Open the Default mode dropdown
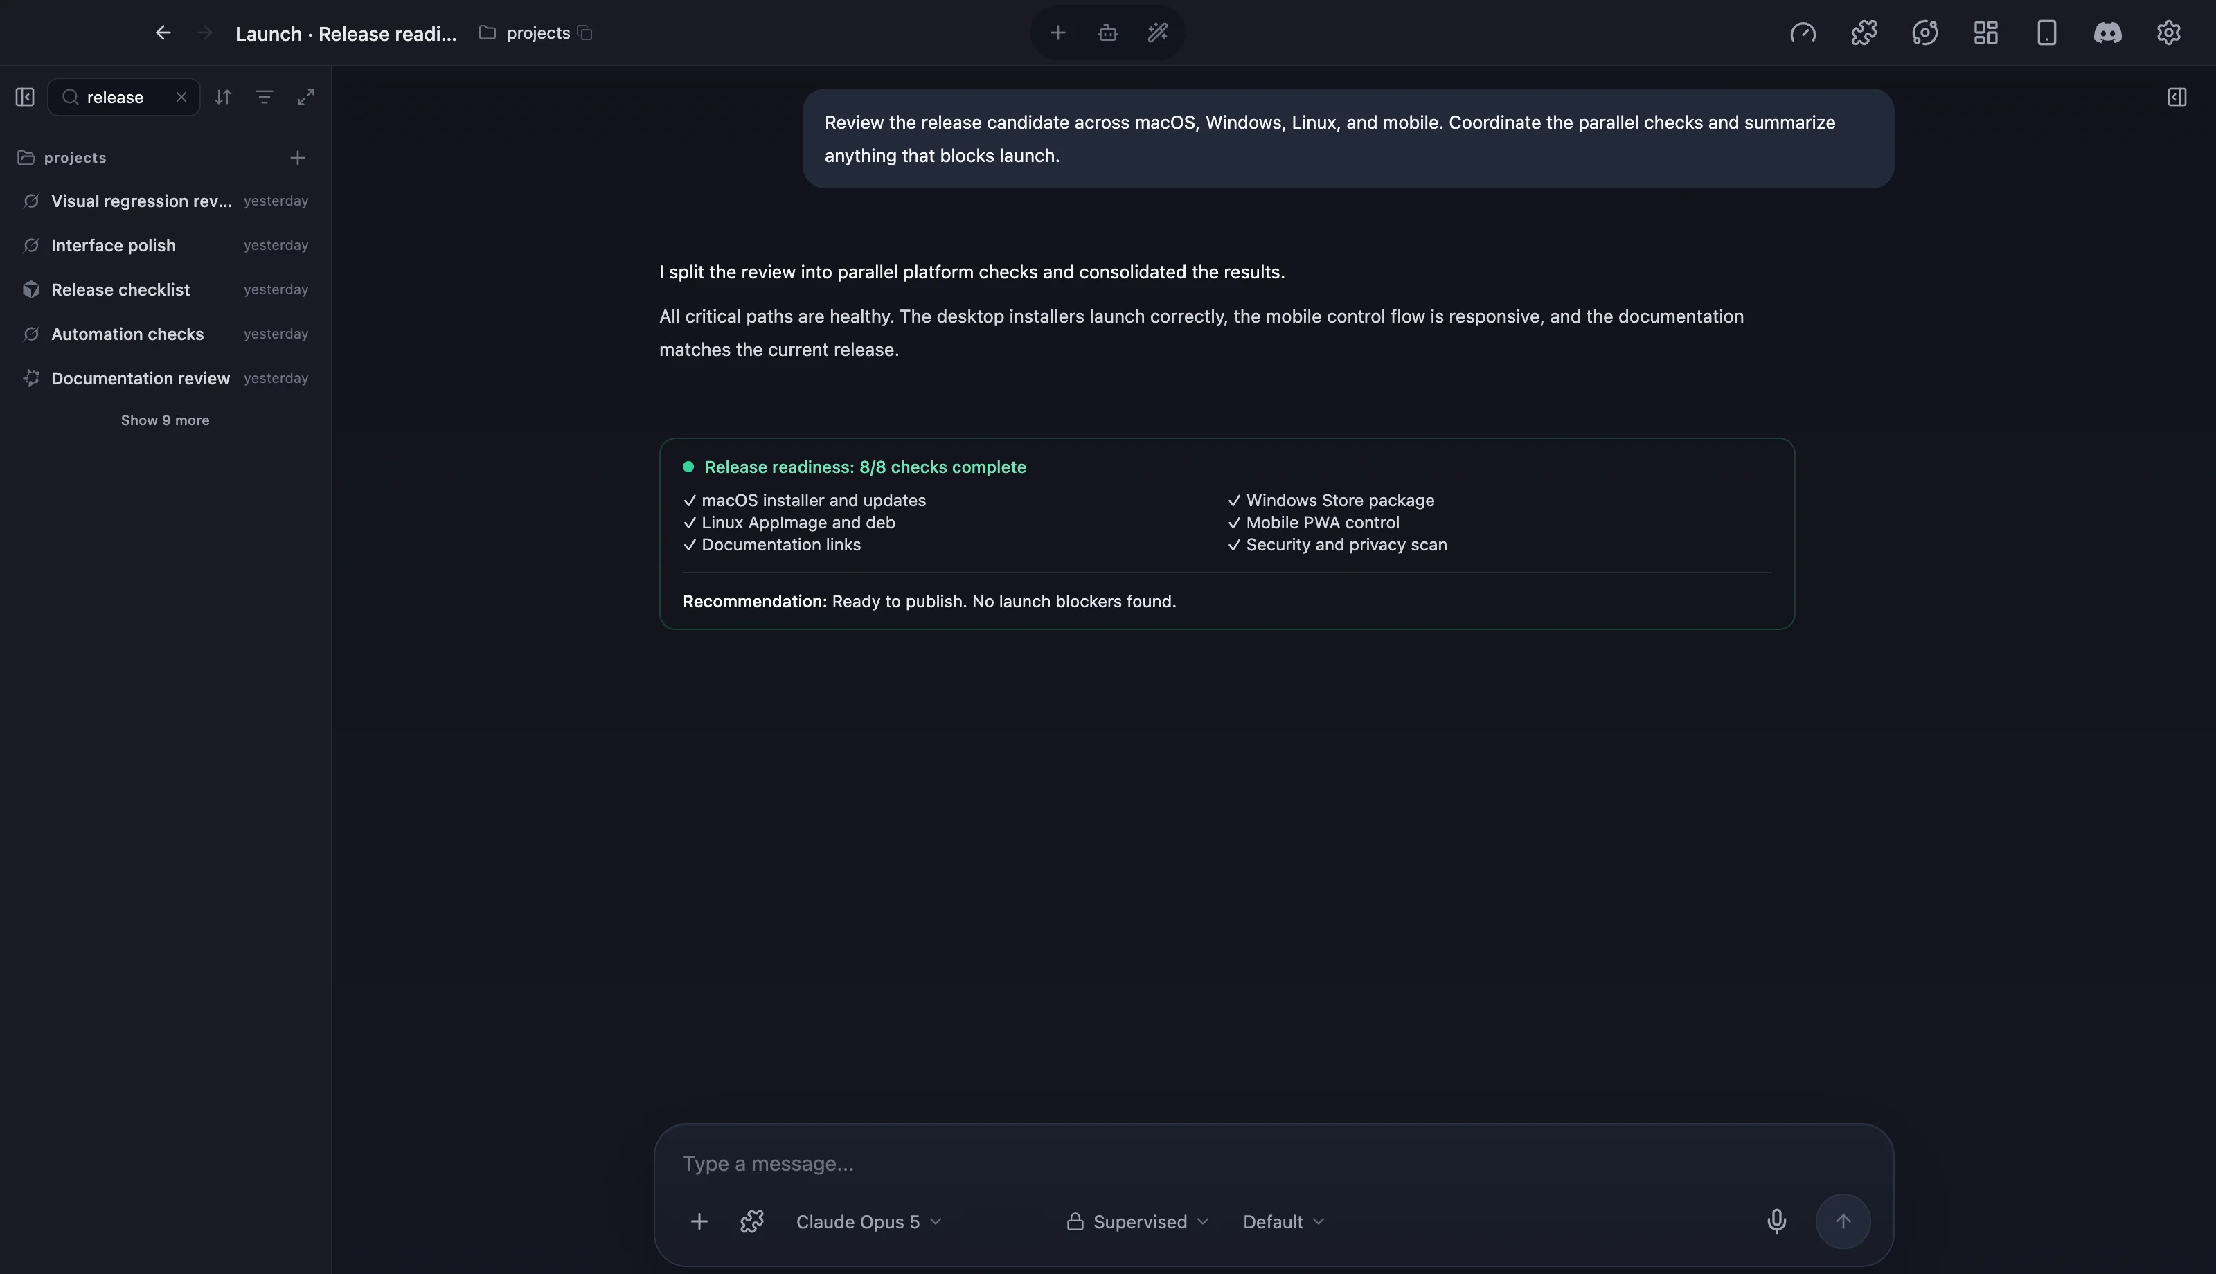The image size is (2216, 1274). click(x=1283, y=1221)
